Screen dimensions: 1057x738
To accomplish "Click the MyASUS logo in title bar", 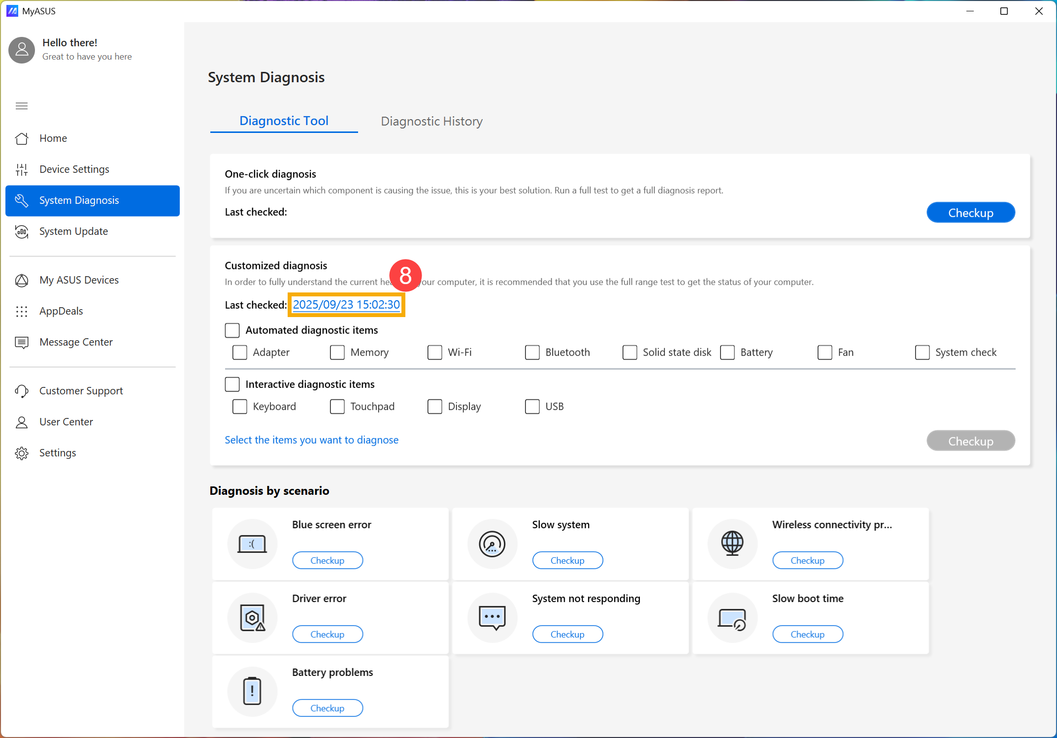I will (x=12, y=11).
